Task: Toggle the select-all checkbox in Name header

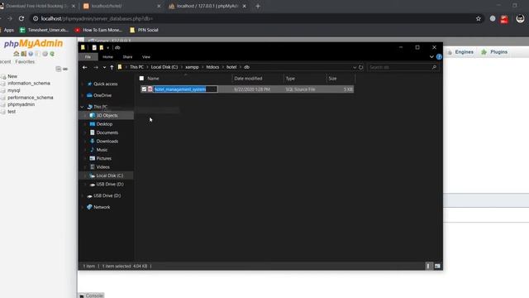Action: pyautogui.click(x=141, y=79)
